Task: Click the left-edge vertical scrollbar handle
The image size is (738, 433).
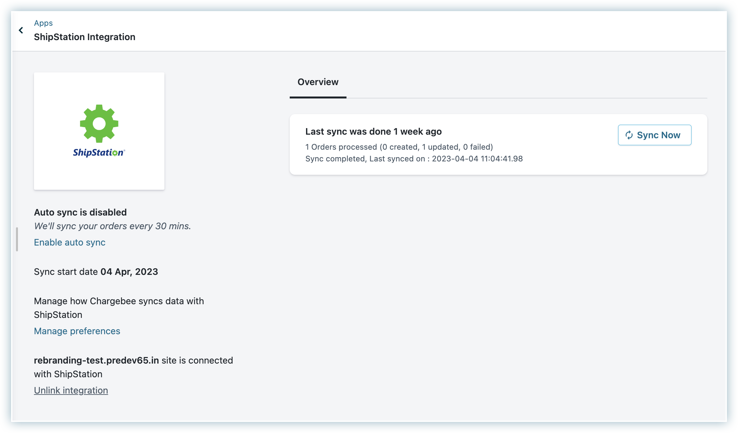Action: [17, 239]
